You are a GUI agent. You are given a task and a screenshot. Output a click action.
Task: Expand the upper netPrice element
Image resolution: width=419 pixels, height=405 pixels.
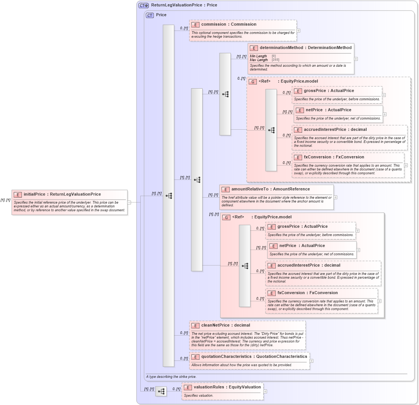(384, 114)
